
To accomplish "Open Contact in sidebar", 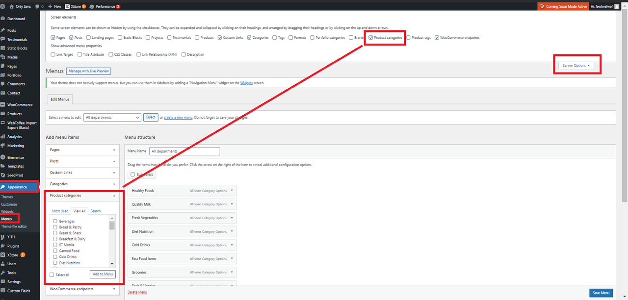I will pos(14,93).
